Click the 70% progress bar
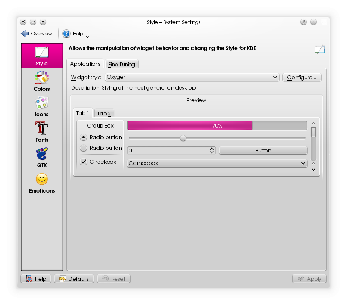This screenshot has height=305, width=347. click(217, 125)
